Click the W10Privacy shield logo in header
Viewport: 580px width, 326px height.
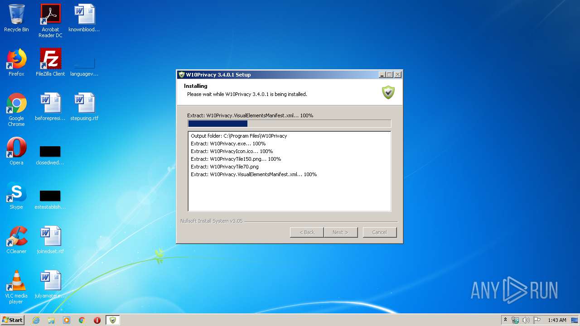388,92
